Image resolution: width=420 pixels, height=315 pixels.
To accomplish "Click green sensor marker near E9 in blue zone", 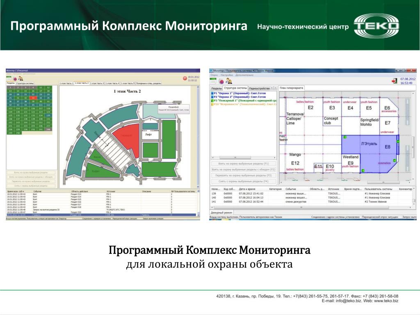I will [x=363, y=171].
